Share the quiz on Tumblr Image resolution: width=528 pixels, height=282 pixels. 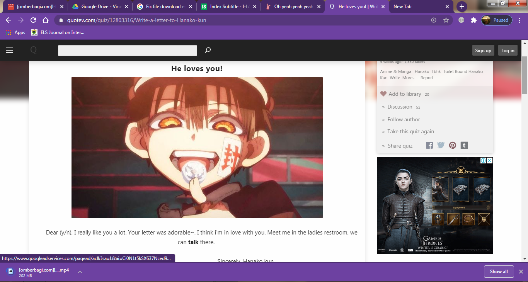(x=464, y=145)
